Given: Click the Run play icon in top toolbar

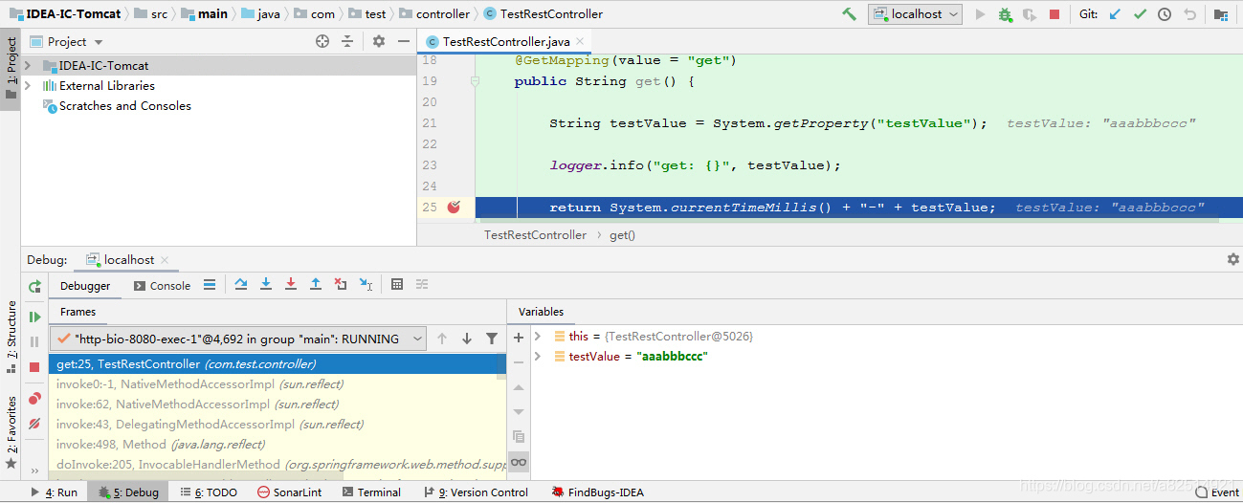Looking at the screenshot, I should click(980, 14).
